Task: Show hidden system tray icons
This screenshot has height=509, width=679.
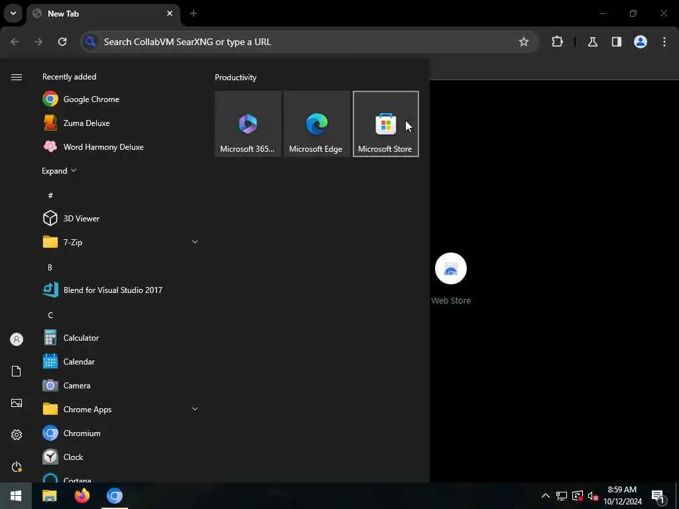Action: coord(546,496)
